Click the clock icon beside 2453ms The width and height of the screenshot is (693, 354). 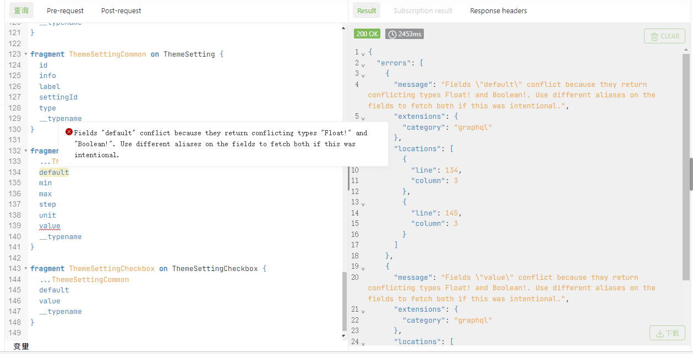tap(392, 34)
